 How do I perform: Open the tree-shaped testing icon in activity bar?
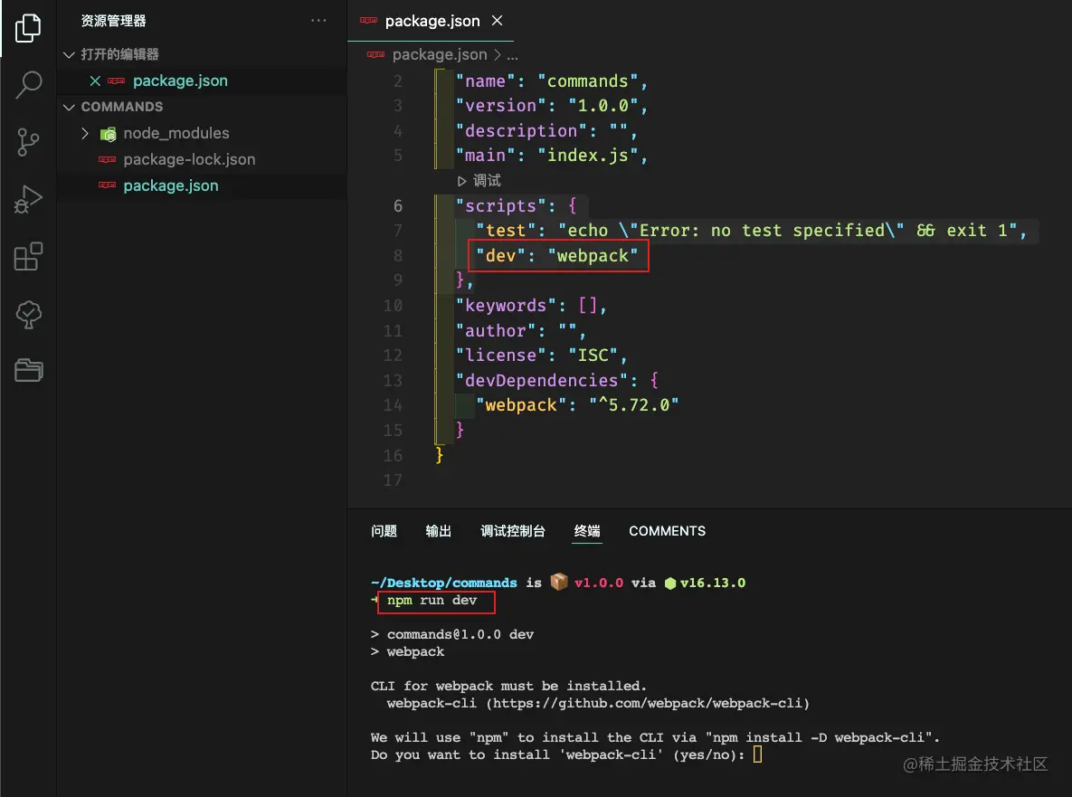click(x=28, y=314)
